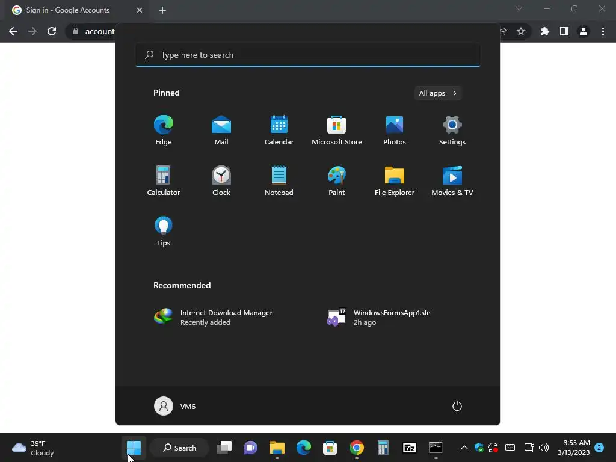Image resolution: width=616 pixels, height=462 pixels.
Task: Click the All apps button
Action: 438,93
